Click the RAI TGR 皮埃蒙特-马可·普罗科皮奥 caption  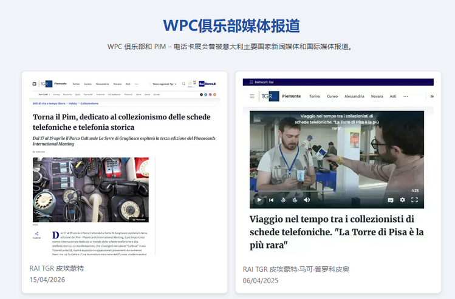[296, 269]
